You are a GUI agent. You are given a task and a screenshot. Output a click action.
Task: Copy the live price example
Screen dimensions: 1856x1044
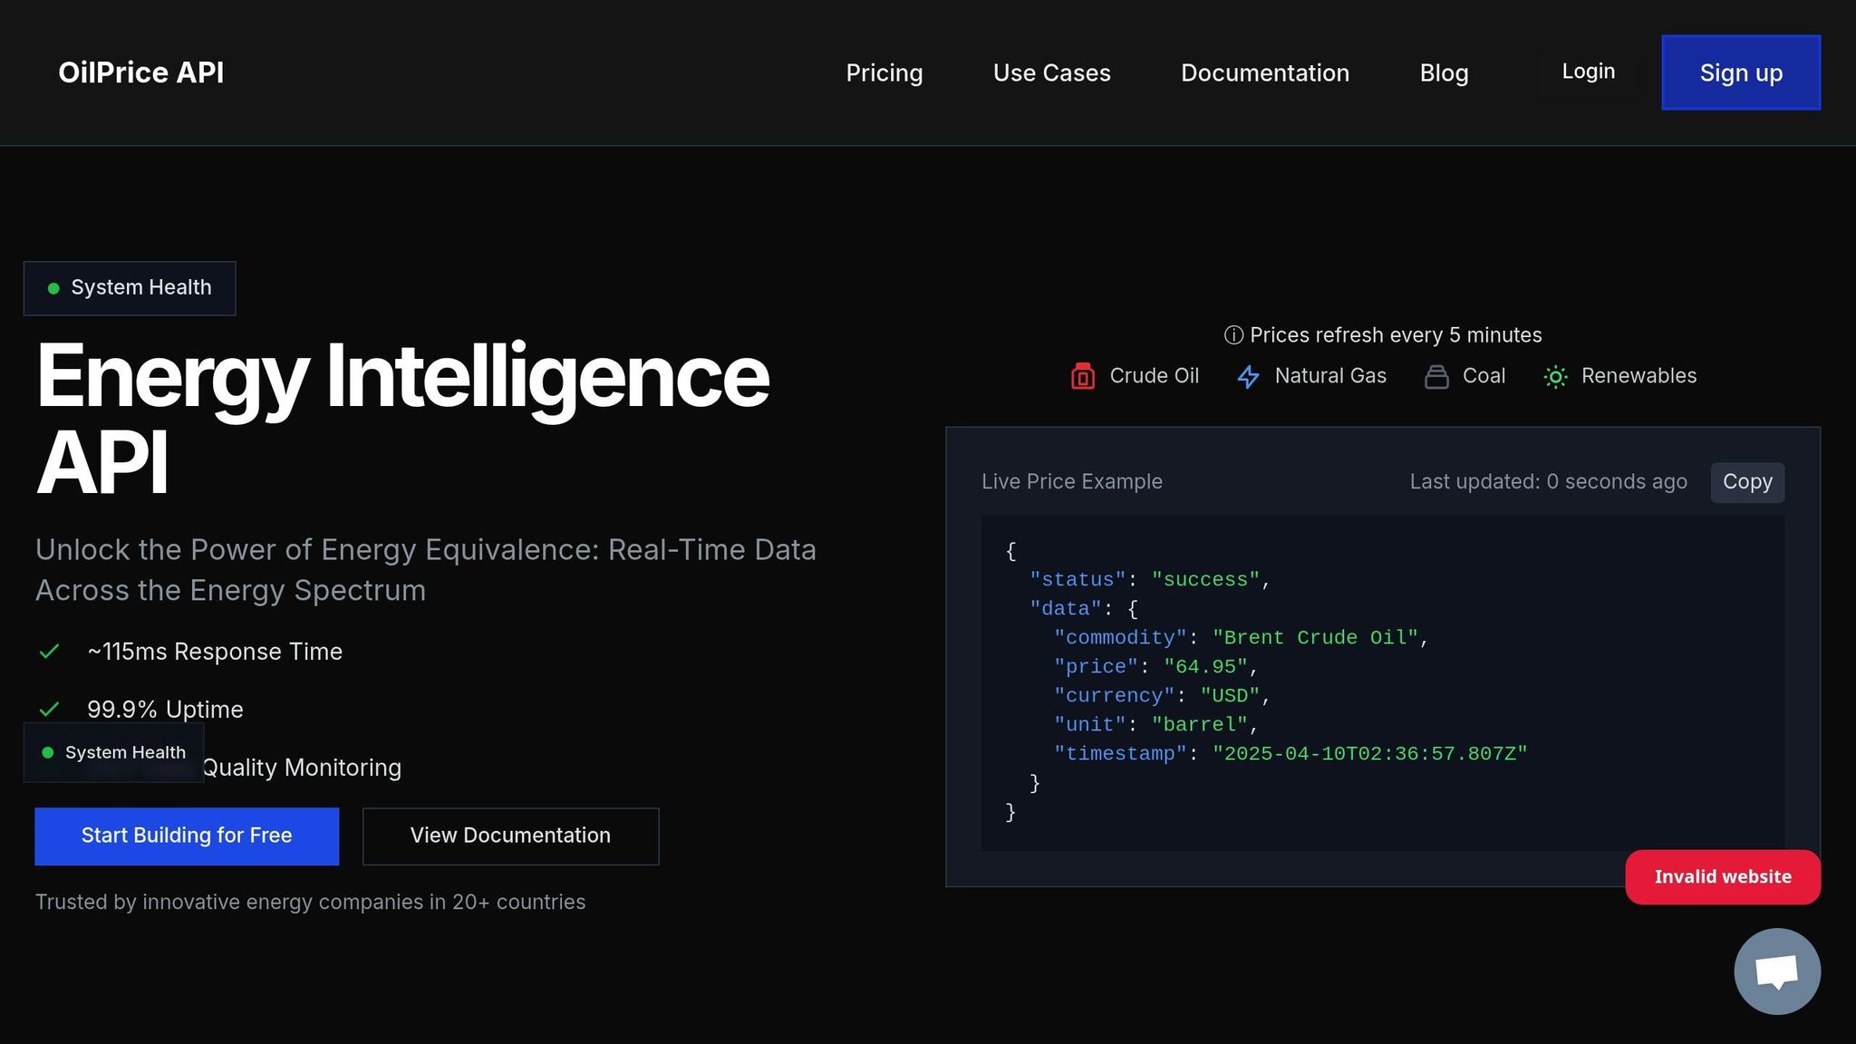[1746, 482]
